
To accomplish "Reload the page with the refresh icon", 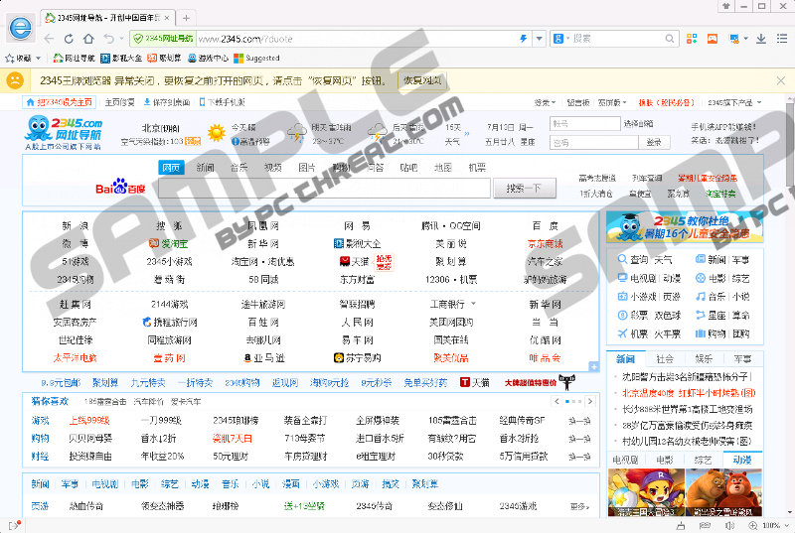I will point(69,39).
